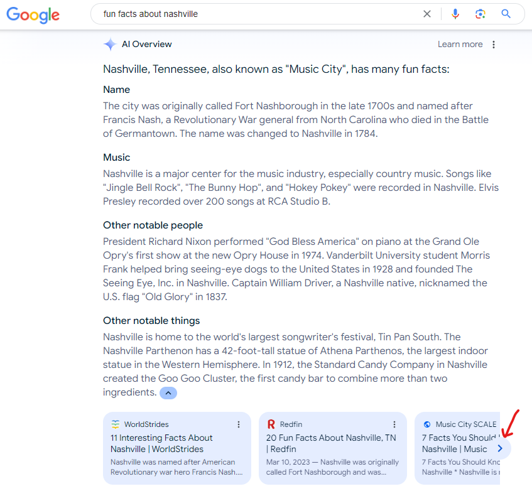Image resolution: width=532 pixels, height=496 pixels.
Task: Open the WorldStrides card three-dot menu
Action: point(239,424)
